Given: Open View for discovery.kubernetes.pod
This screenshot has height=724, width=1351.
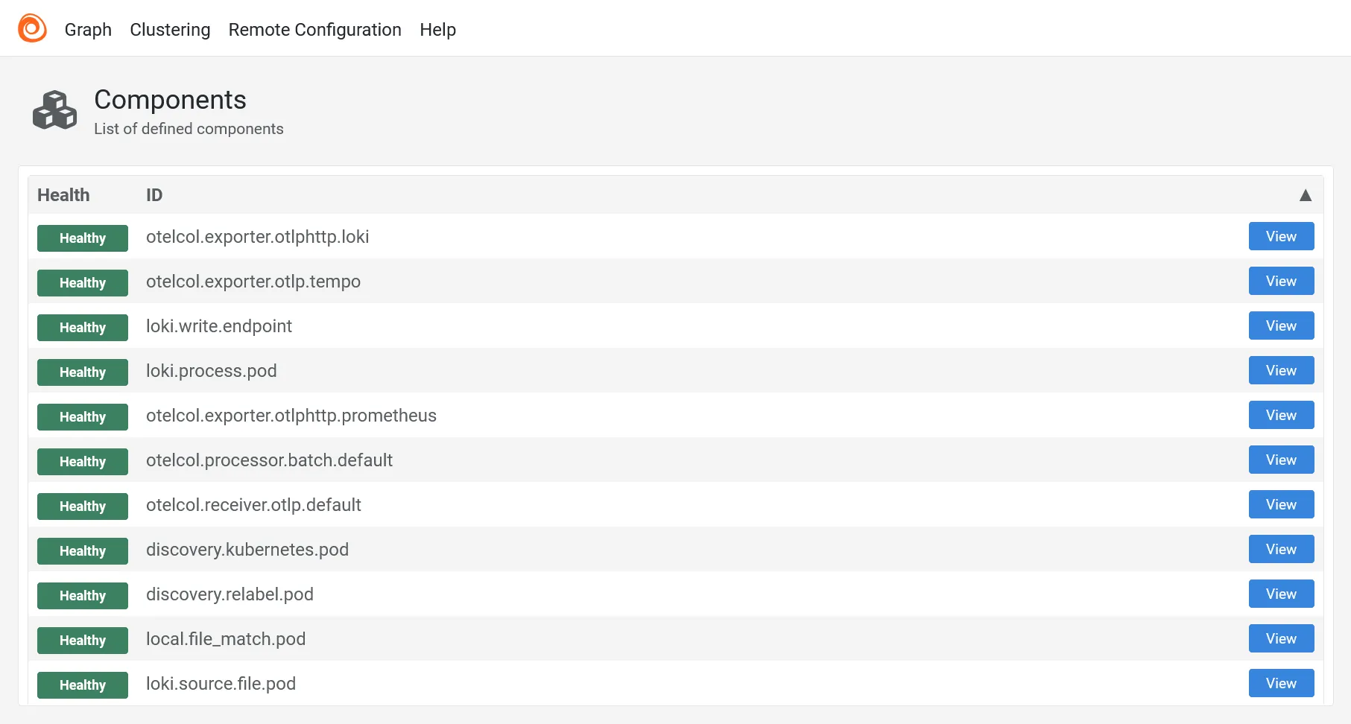Looking at the screenshot, I should [1281, 549].
